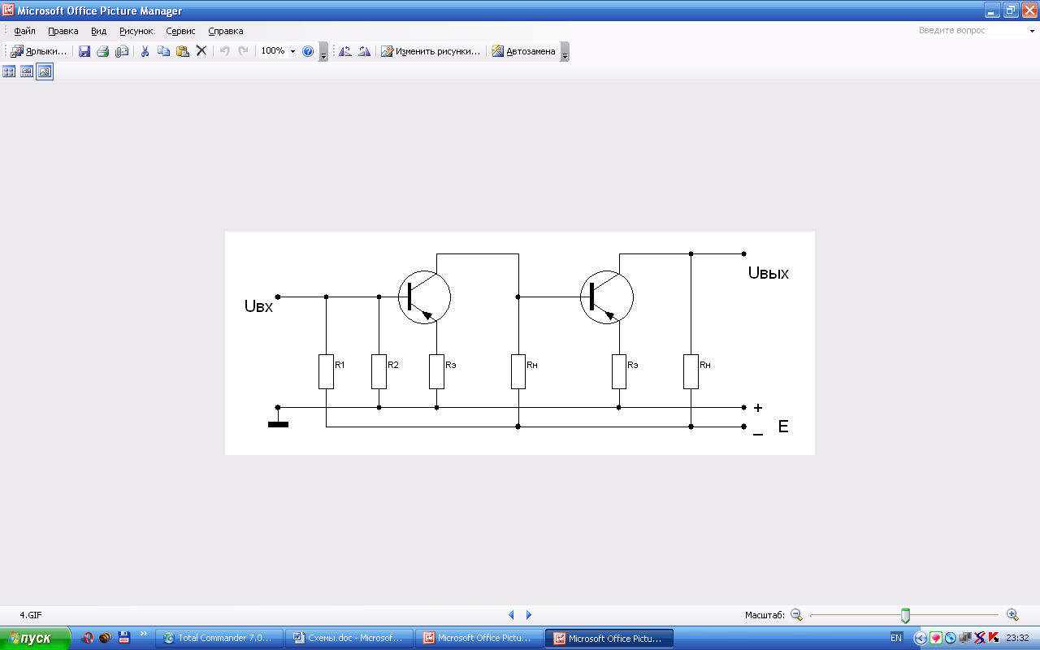Open the help question dropdown arrow

coord(1032,31)
